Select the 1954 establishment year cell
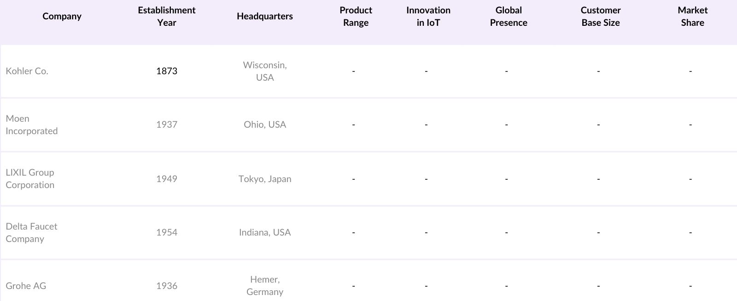737x301 pixels. [x=166, y=232]
